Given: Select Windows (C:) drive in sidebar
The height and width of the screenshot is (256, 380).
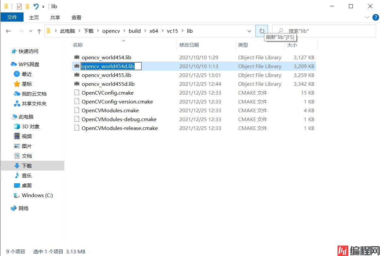Looking at the screenshot, I should click(x=37, y=195).
